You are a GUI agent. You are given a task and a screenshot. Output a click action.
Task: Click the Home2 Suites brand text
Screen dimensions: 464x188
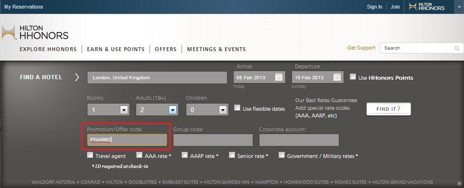[x=350, y=182]
